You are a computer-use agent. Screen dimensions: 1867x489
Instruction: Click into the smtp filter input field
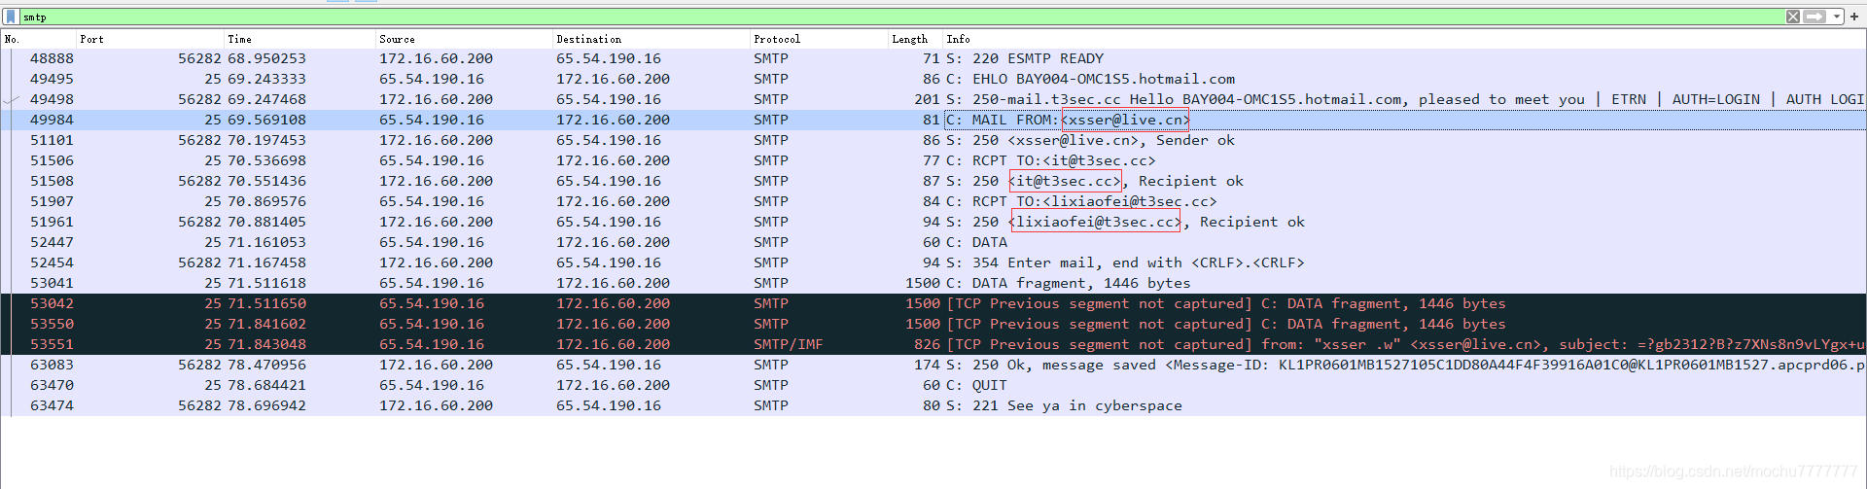pos(901,17)
